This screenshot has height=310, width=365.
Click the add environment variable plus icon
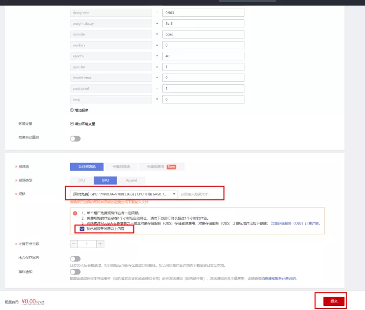tap(71, 124)
